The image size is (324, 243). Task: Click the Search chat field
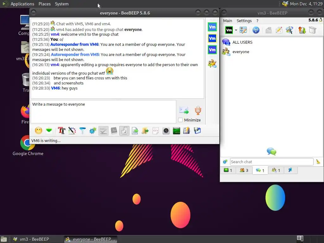coord(271,162)
